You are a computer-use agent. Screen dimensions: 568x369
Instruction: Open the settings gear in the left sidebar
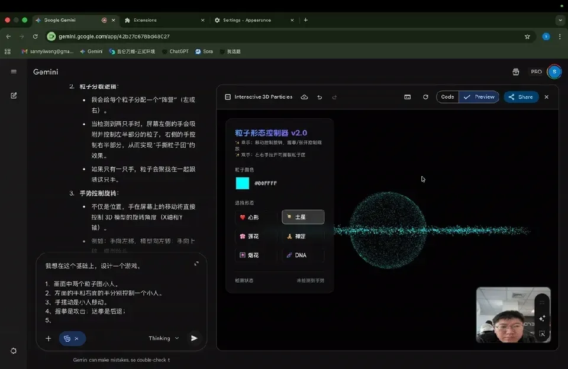pos(14,351)
